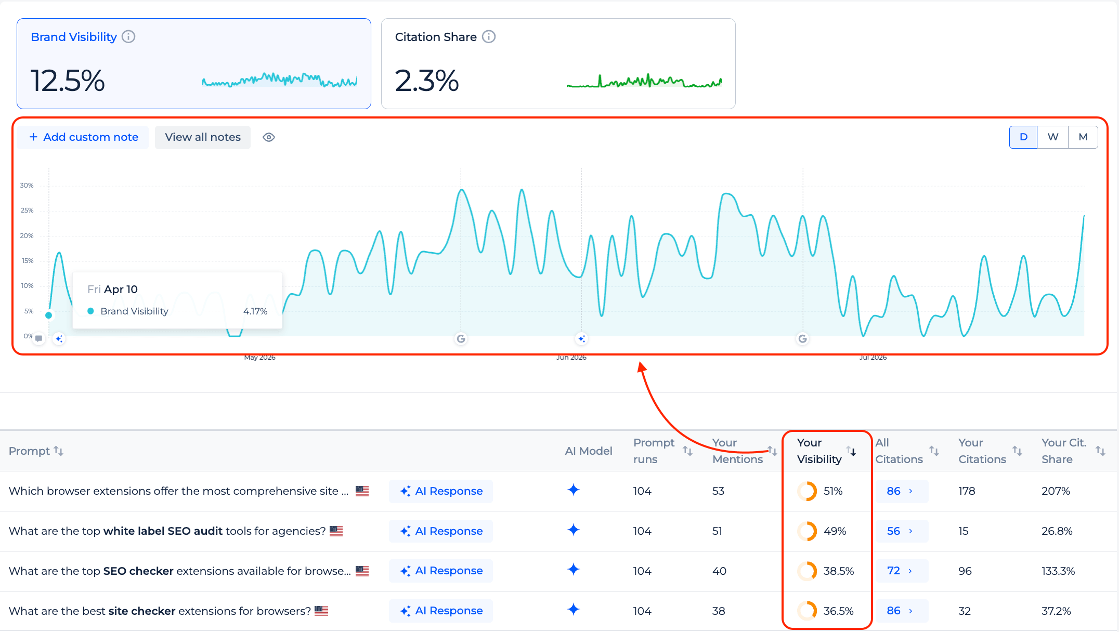Click US flag on best site checker row
This screenshot has width=1119, height=632.
tap(321, 611)
